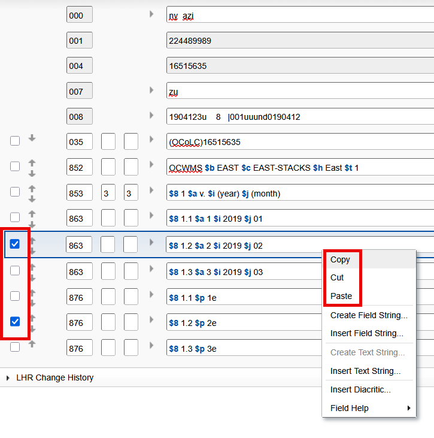Screen dimensions: 434x438
Task: Expand the LHR Change History section
Action: [8, 378]
